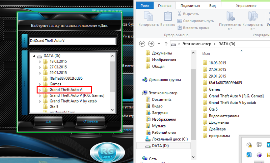
Task: Click Explorer navigation pane scroll down arrow
Action: click(193, 157)
